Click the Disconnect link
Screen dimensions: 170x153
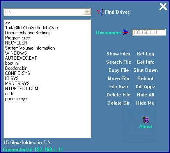[x=108, y=33]
